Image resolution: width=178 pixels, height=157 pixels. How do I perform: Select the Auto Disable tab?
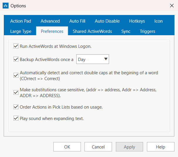pyautogui.click(x=107, y=21)
